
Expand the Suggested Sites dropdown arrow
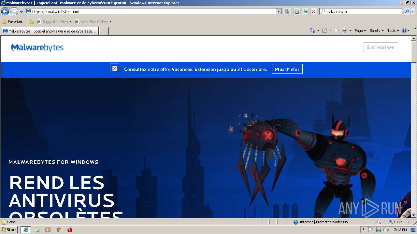pyautogui.click(x=70, y=22)
